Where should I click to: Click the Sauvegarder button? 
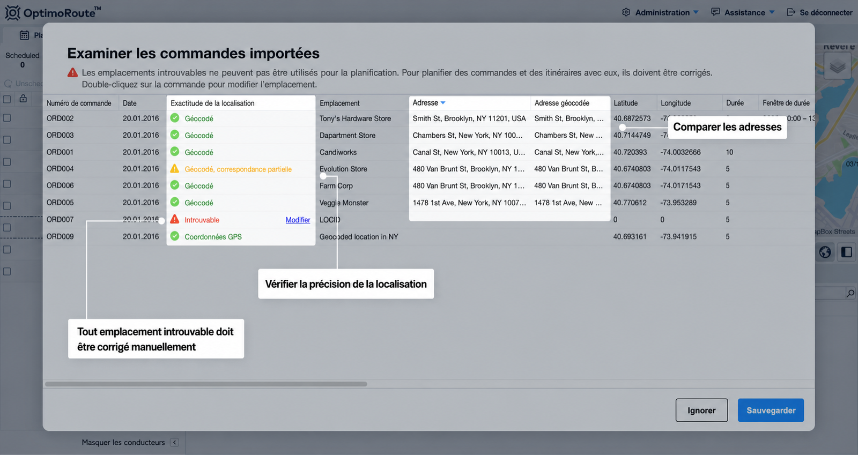(x=771, y=410)
